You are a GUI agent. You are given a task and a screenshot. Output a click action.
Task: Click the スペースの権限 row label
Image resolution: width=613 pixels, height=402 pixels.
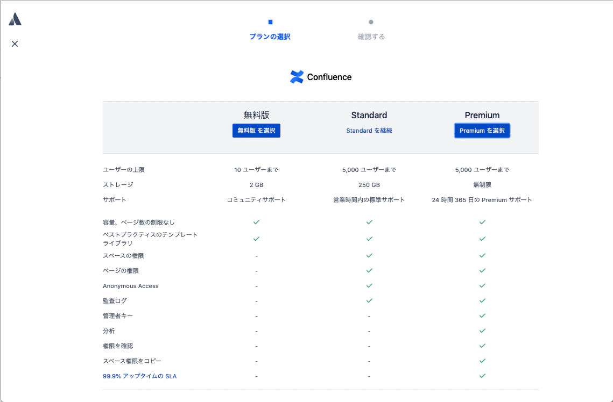(124, 256)
